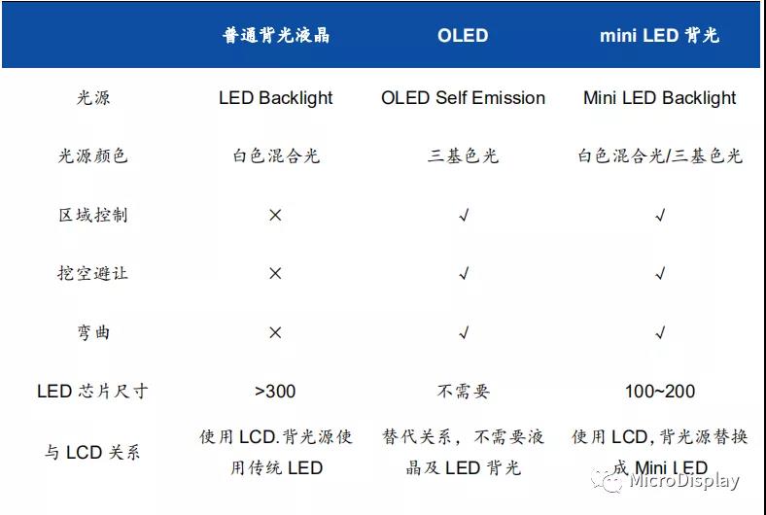The width and height of the screenshot is (766, 515).
Task: Click the OLED Self Emission cell
Action: (463, 98)
